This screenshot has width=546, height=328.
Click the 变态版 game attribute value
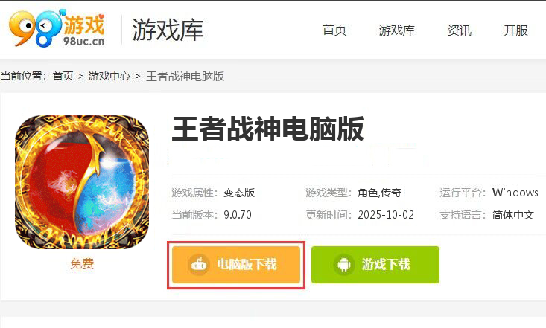tap(239, 193)
